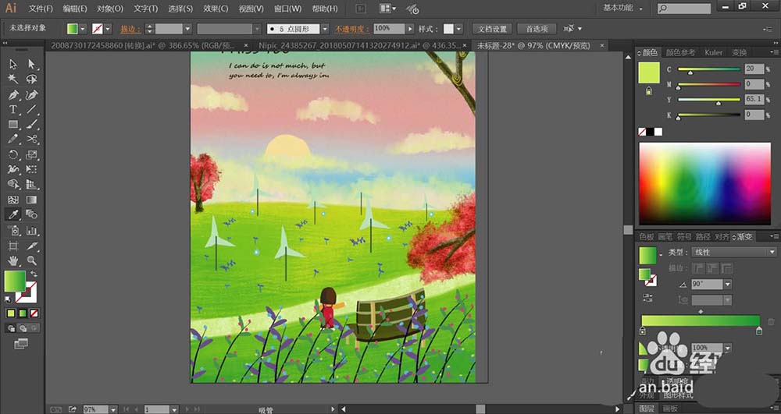Set paint mode to Gradient
This screenshot has width=781, height=414.
point(23,313)
